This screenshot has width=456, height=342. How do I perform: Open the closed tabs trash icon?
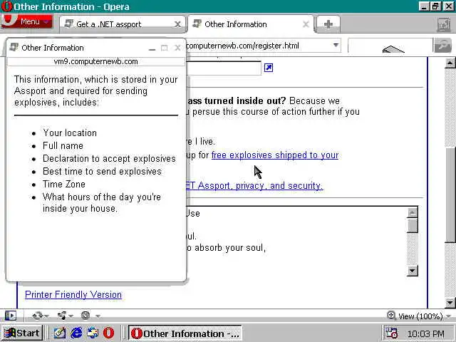(444, 25)
